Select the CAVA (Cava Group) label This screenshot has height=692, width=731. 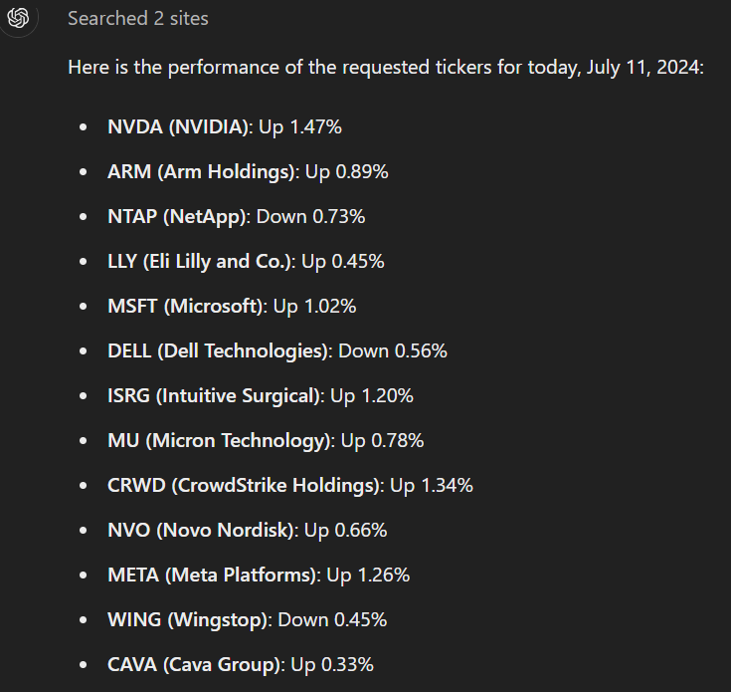196,664
